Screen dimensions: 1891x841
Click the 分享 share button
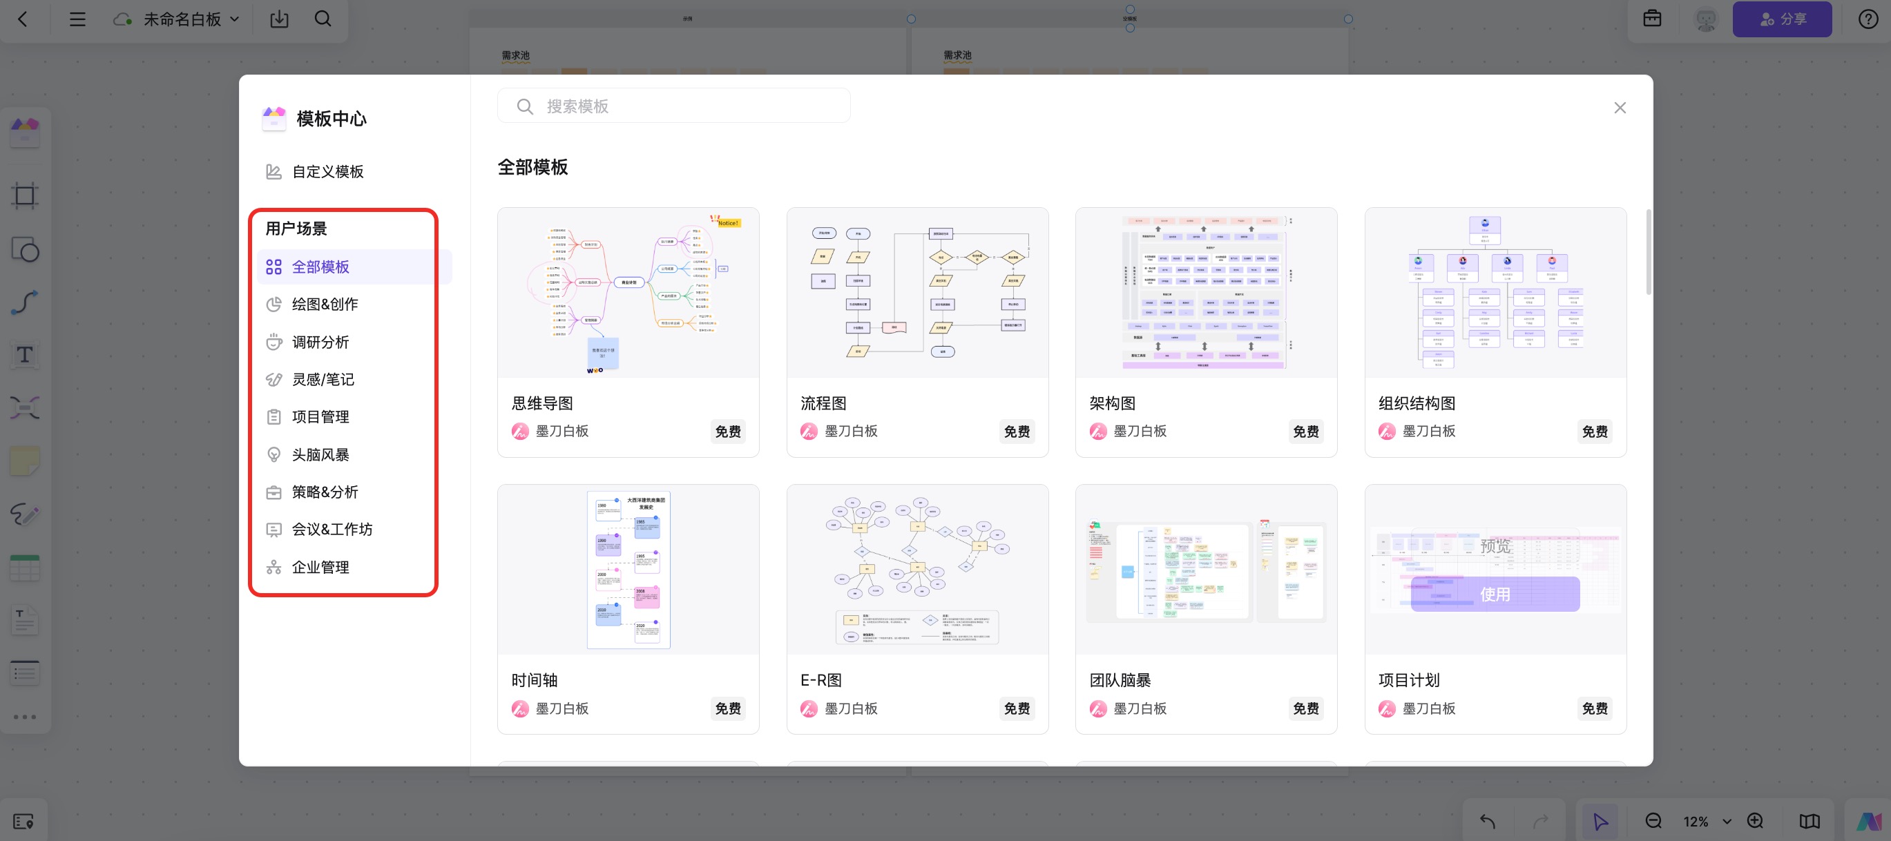1782,19
